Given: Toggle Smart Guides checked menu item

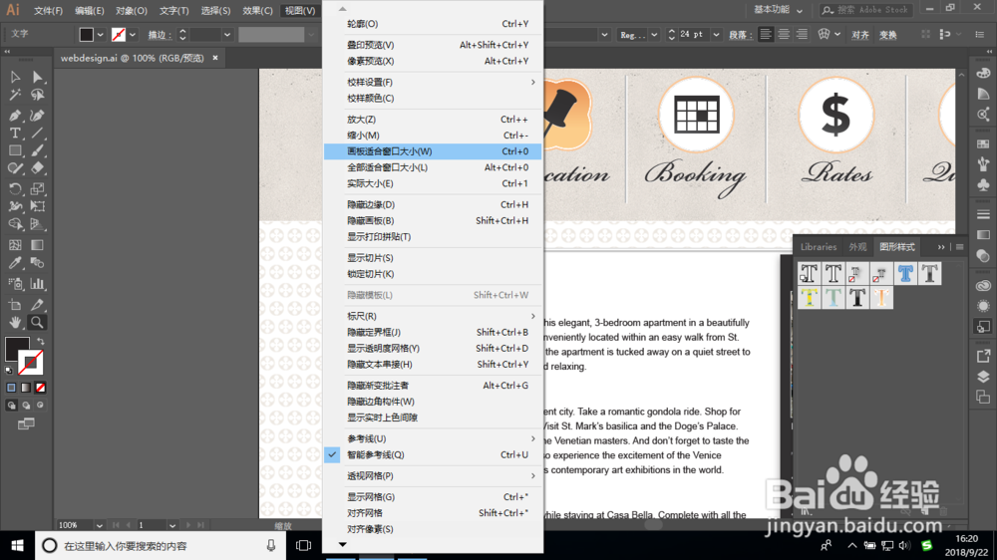Looking at the screenshot, I should [433, 454].
